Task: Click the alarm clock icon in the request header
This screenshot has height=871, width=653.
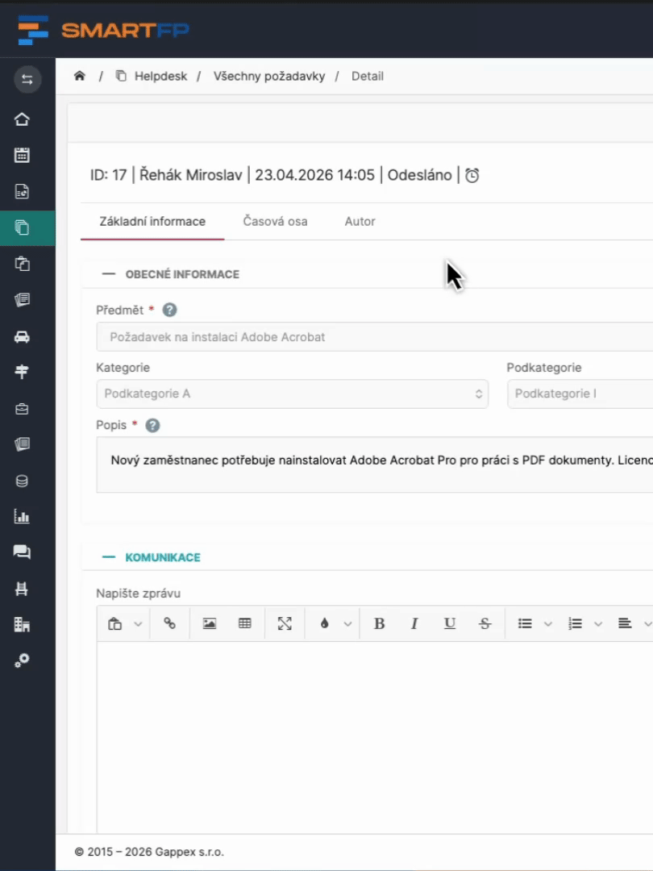Action: [x=472, y=176]
